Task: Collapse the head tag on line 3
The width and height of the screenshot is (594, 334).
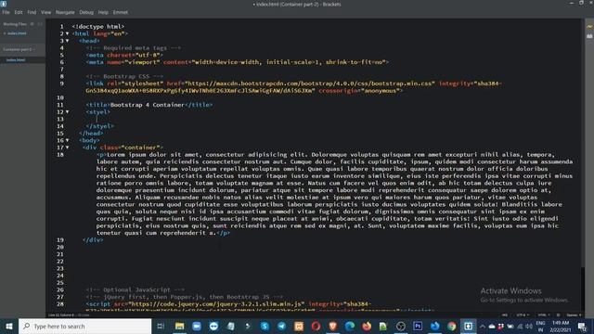Action: pyautogui.click(x=68, y=41)
